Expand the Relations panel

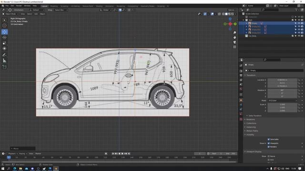[x=250, y=119]
